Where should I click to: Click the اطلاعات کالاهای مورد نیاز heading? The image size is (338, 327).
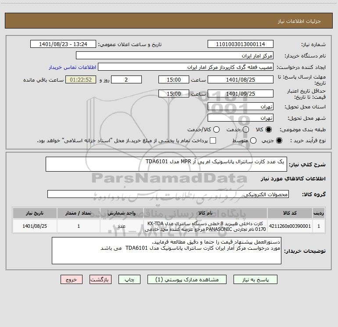click(x=293, y=179)
